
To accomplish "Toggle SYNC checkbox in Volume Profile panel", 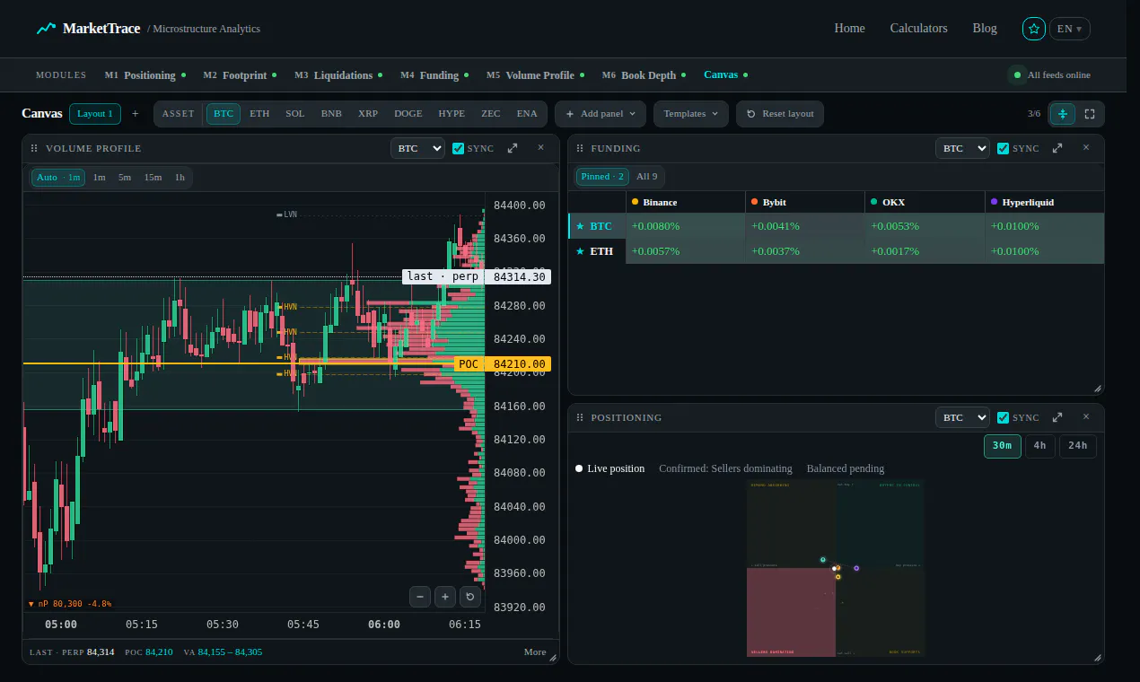I will point(458,148).
